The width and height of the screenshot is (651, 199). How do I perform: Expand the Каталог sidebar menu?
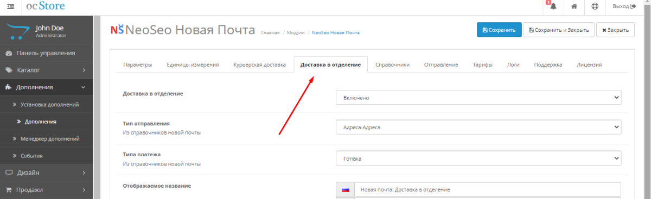(46, 70)
